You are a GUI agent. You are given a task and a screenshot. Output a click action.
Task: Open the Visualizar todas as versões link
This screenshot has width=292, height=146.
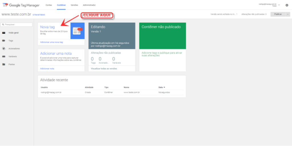pos(104,69)
